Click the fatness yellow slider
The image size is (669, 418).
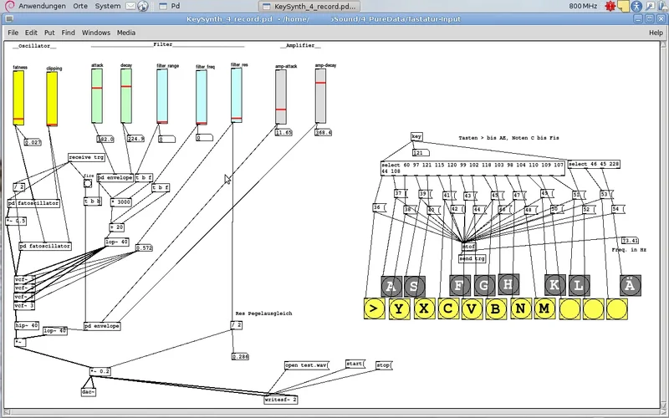click(19, 97)
